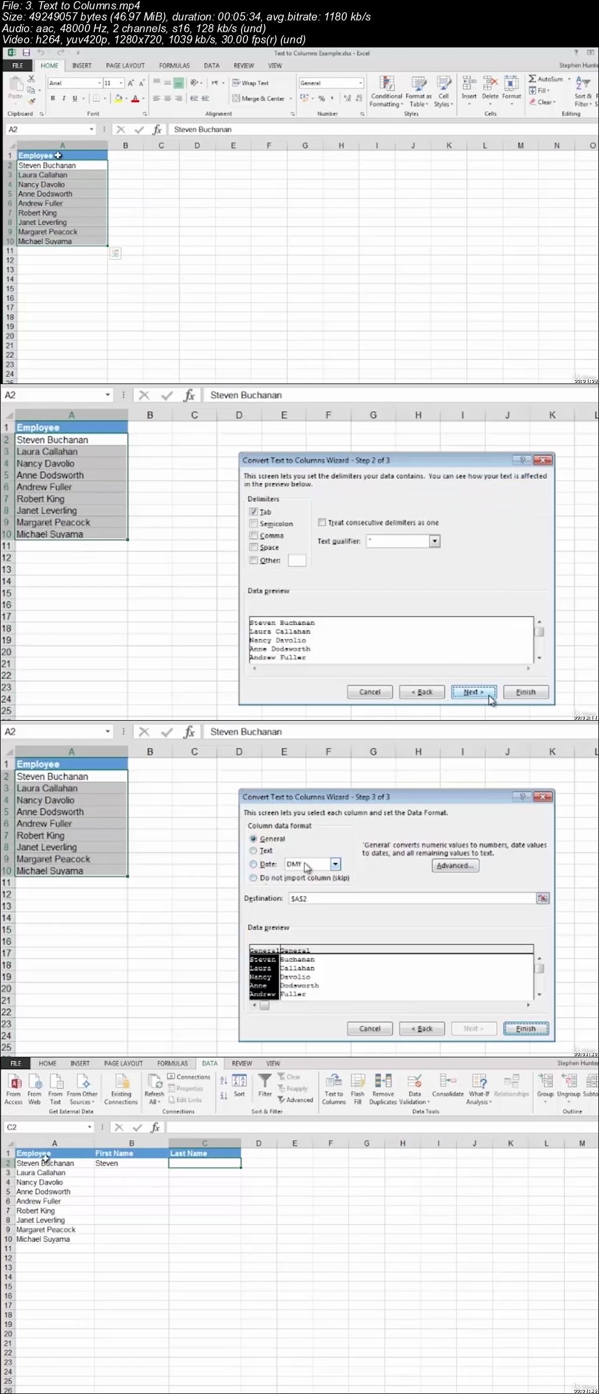This screenshot has width=599, height=1394.
Task: Select Text column data format radio
Action: (x=253, y=850)
